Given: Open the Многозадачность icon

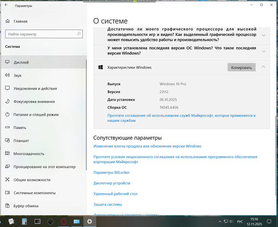Looking at the screenshot, I should point(7,154).
